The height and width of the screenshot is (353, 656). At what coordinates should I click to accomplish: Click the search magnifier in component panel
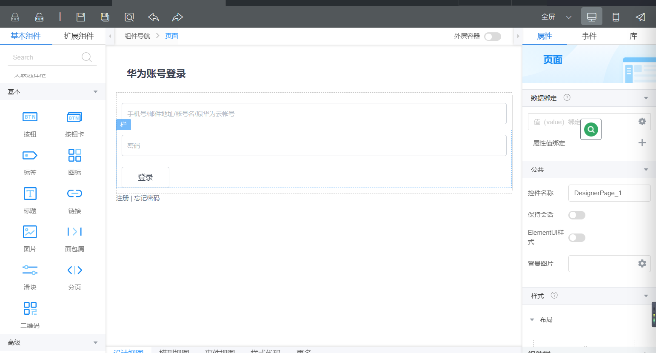click(86, 57)
